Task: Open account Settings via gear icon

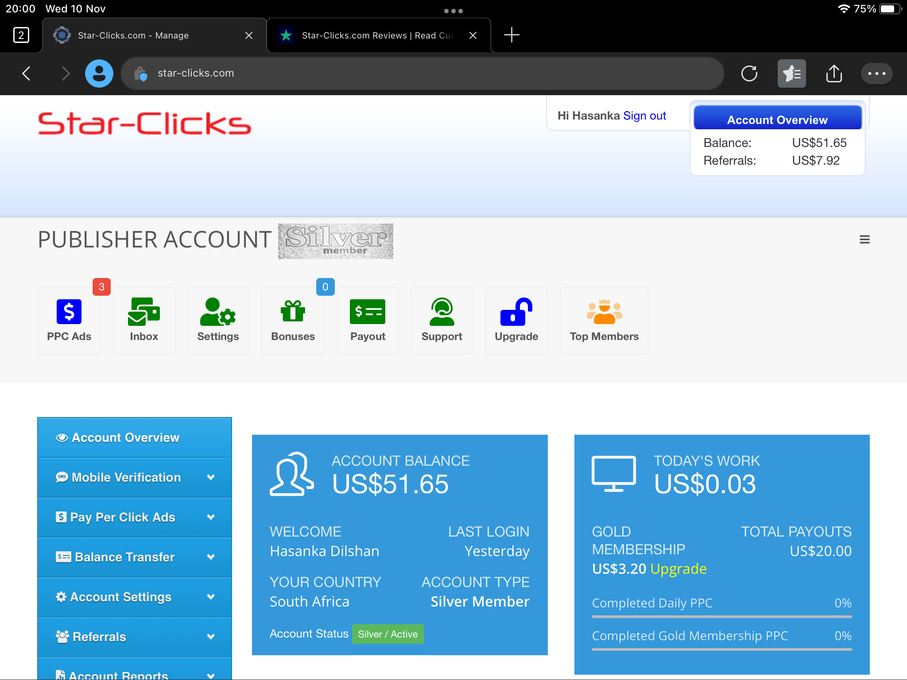Action: (x=218, y=320)
